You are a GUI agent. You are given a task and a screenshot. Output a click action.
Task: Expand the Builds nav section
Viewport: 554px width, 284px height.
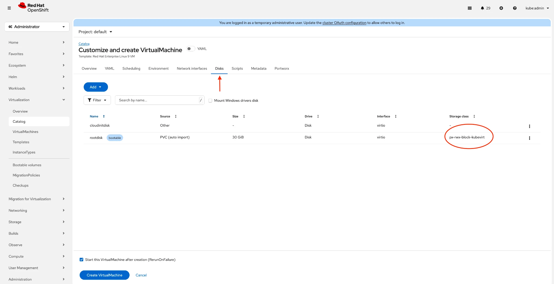[37, 233]
